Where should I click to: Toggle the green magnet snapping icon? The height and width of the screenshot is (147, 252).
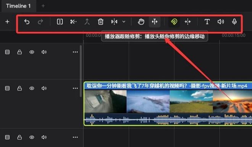click(x=174, y=21)
